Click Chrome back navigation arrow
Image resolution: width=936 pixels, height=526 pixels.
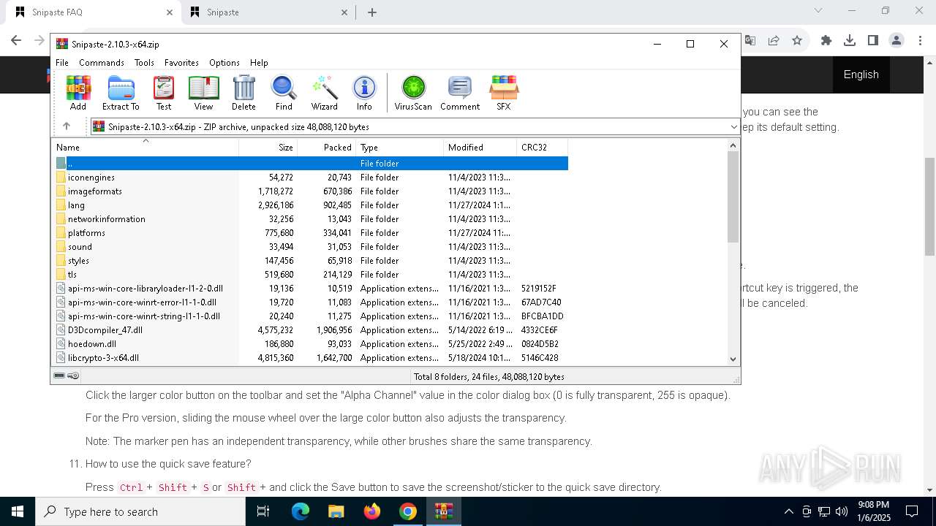pyautogui.click(x=16, y=41)
